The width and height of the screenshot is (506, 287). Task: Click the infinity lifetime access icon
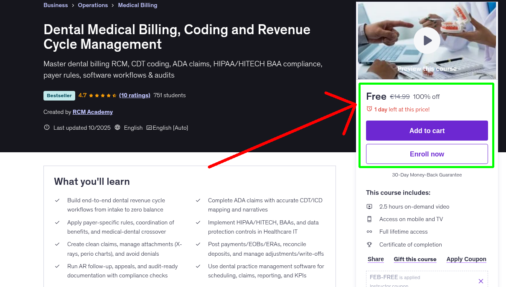369,232
